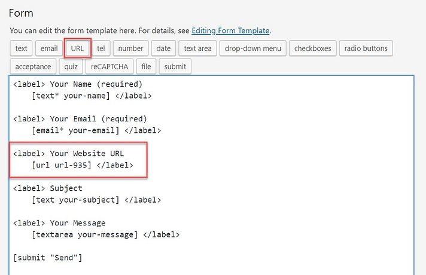Image resolution: width=426 pixels, height=275 pixels.
Task: Open the drop-down menu tag generator
Action: (x=252, y=48)
